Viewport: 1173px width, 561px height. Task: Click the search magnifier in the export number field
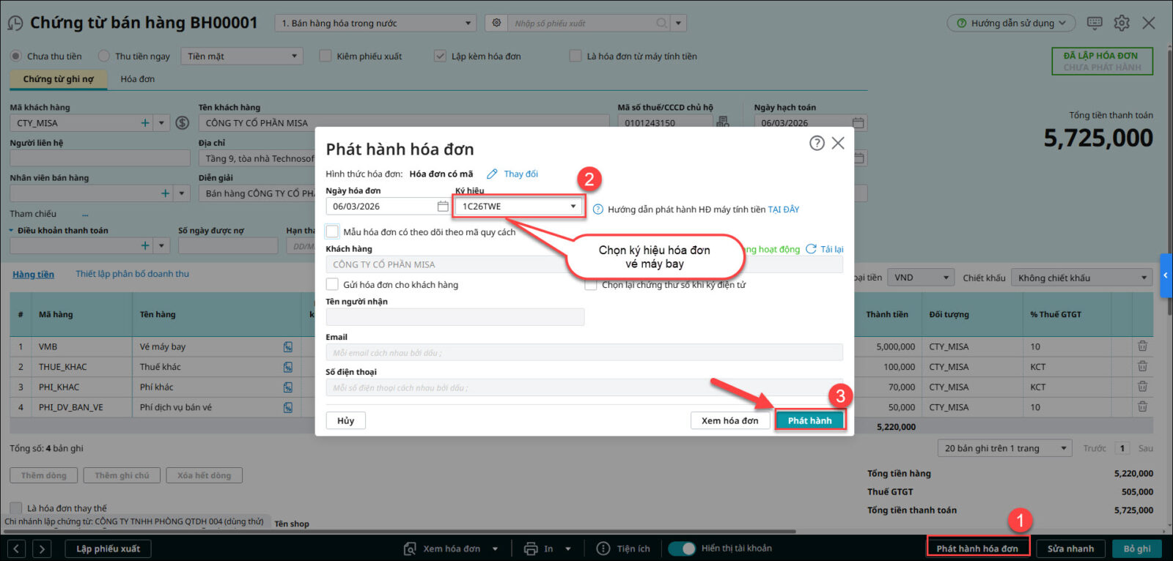pos(662,23)
